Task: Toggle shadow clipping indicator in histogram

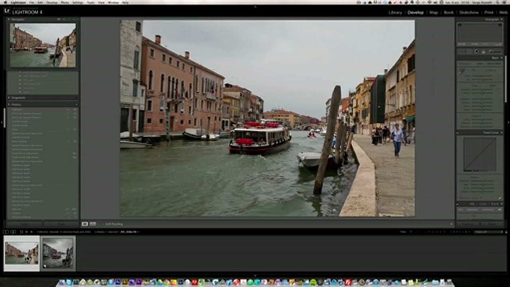Action: 460,25
